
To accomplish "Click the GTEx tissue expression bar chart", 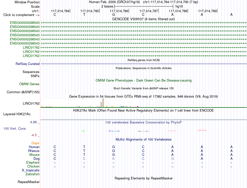I will coord(89,103).
